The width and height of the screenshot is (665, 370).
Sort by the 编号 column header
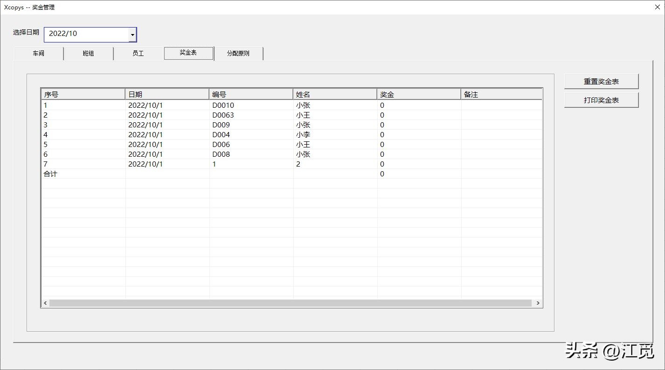(x=251, y=94)
